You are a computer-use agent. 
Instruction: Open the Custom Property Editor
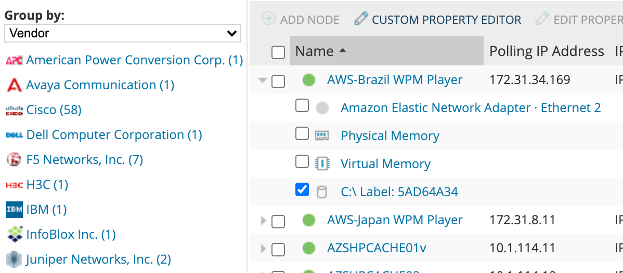click(x=438, y=20)
